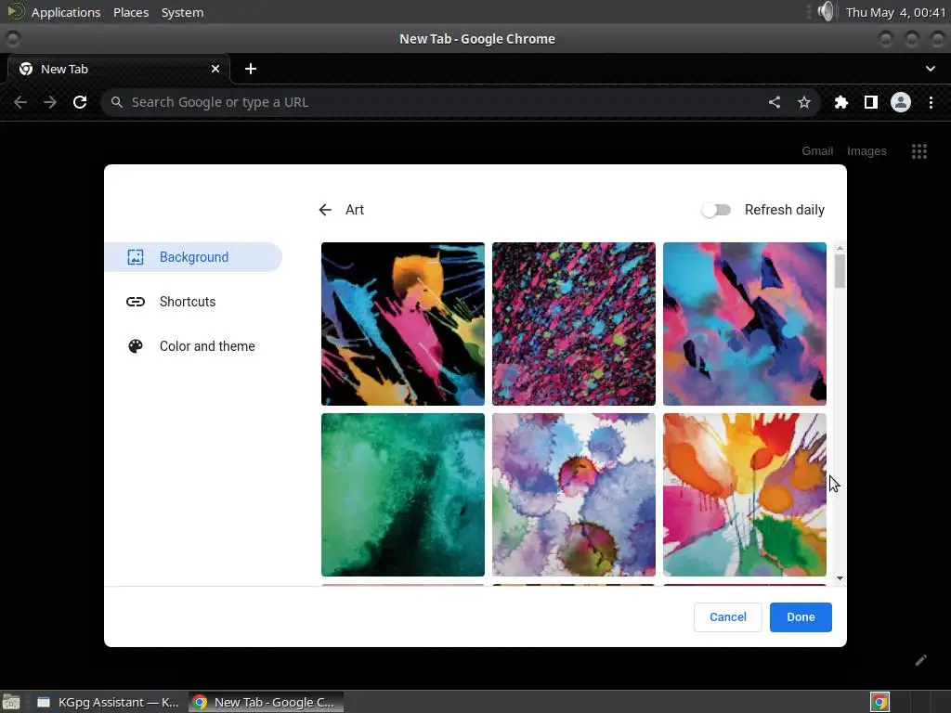Open Chrome three-dot menu
The image size is (951, 713).
tap(931, 102)
